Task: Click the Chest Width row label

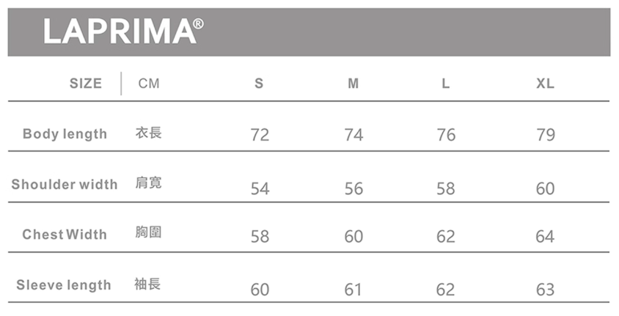Action: tap(65, 235)
